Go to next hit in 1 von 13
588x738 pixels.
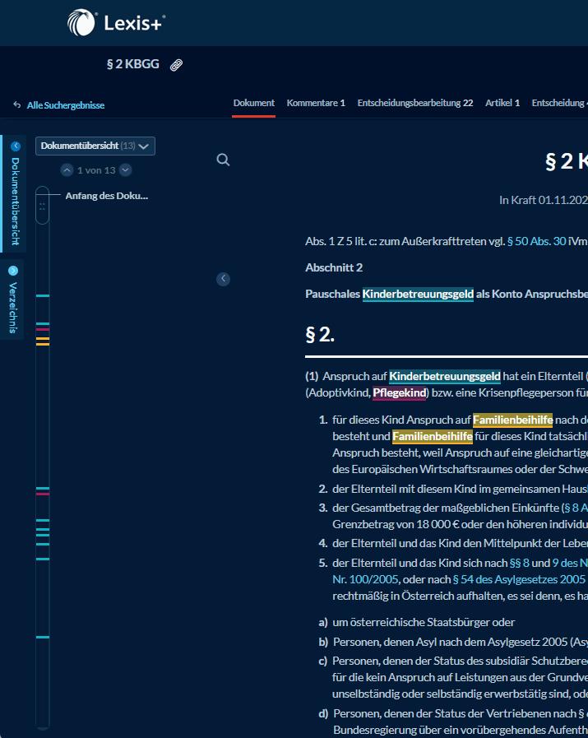pyautogui.click(x=125, y=170)
